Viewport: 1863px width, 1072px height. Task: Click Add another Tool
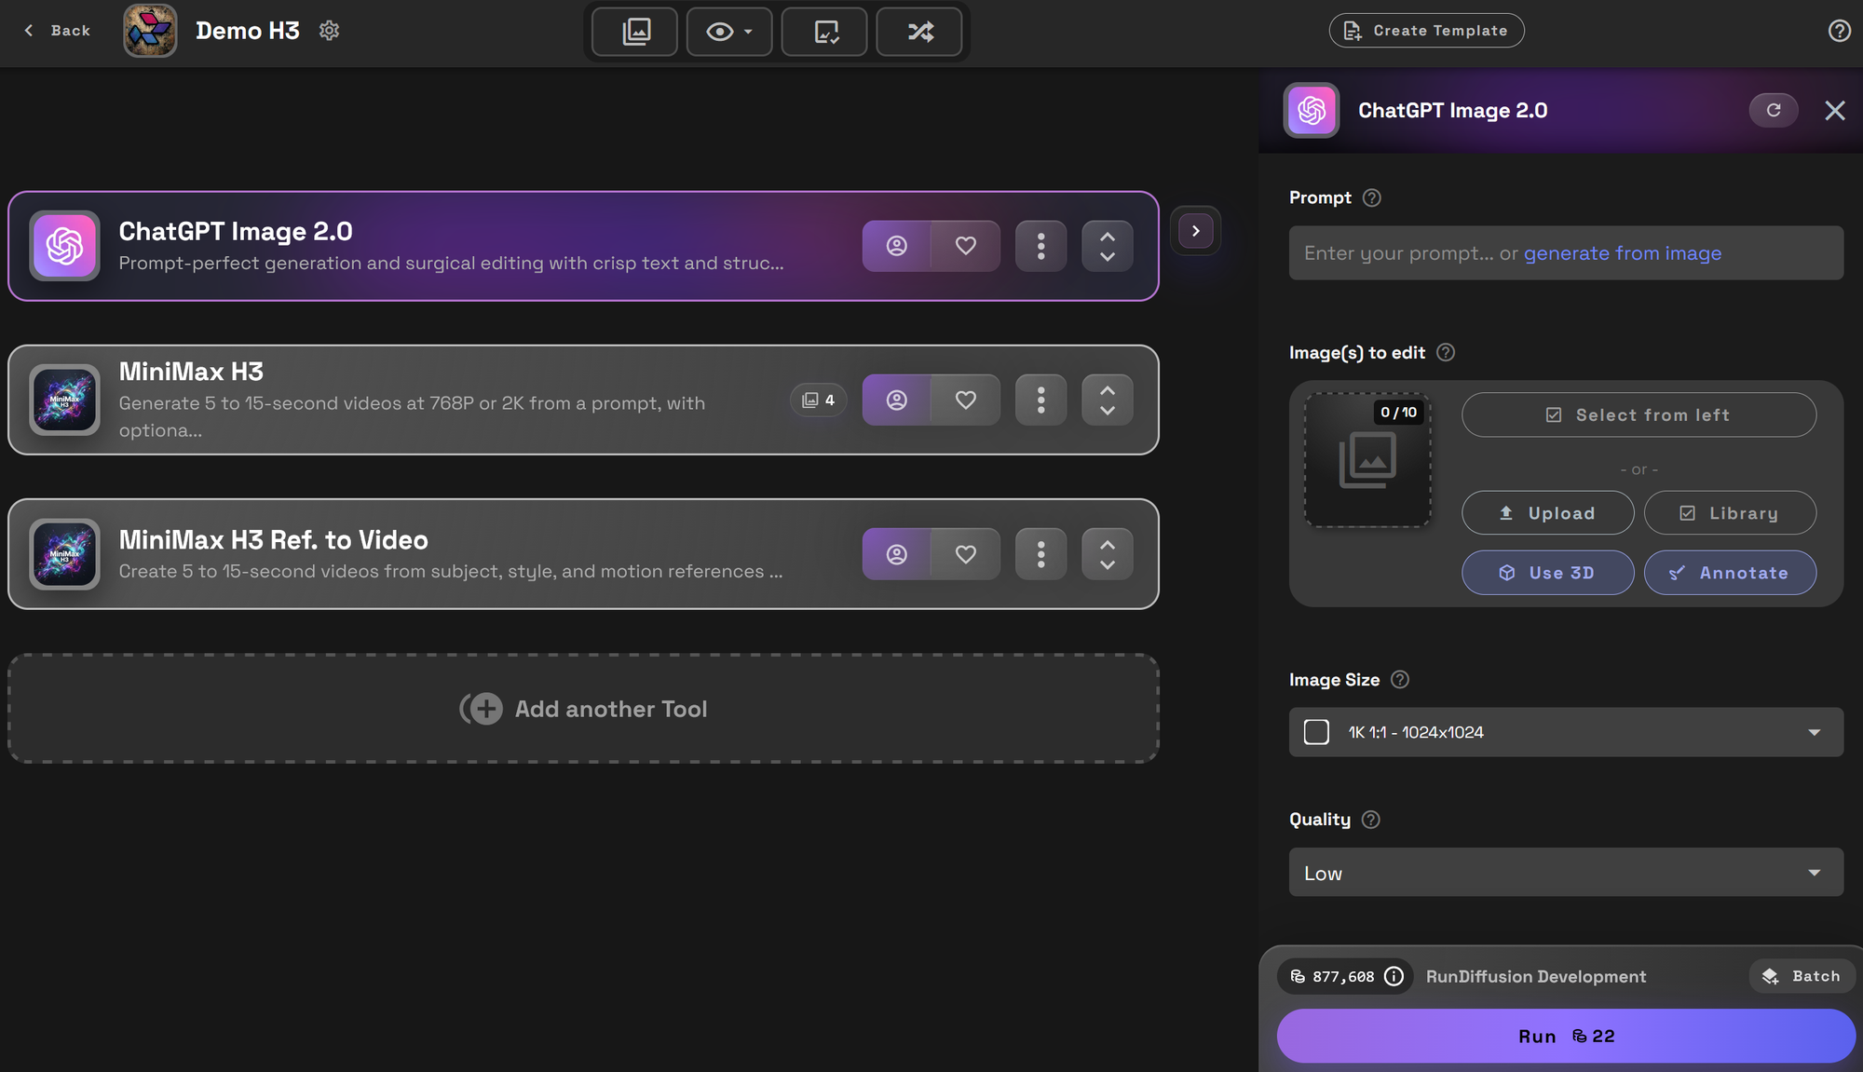583,709
